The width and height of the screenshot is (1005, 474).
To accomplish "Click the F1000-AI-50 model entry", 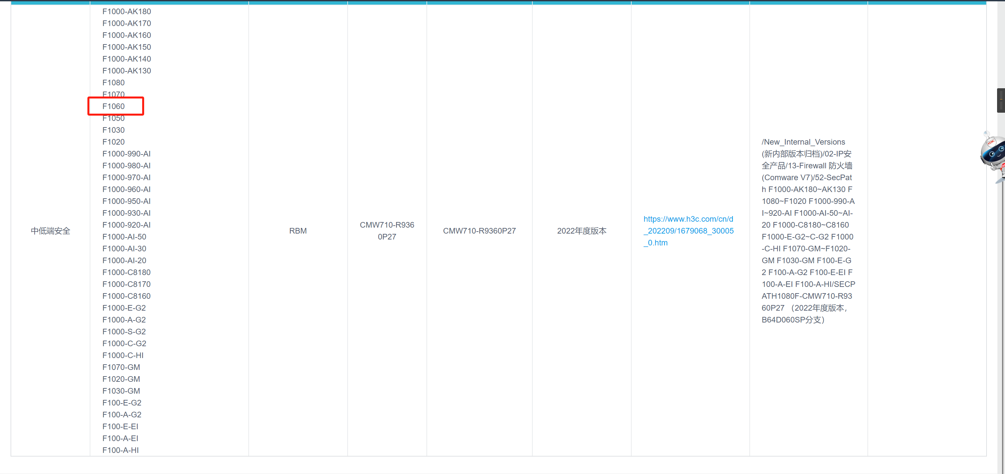I will pos(124,237).
